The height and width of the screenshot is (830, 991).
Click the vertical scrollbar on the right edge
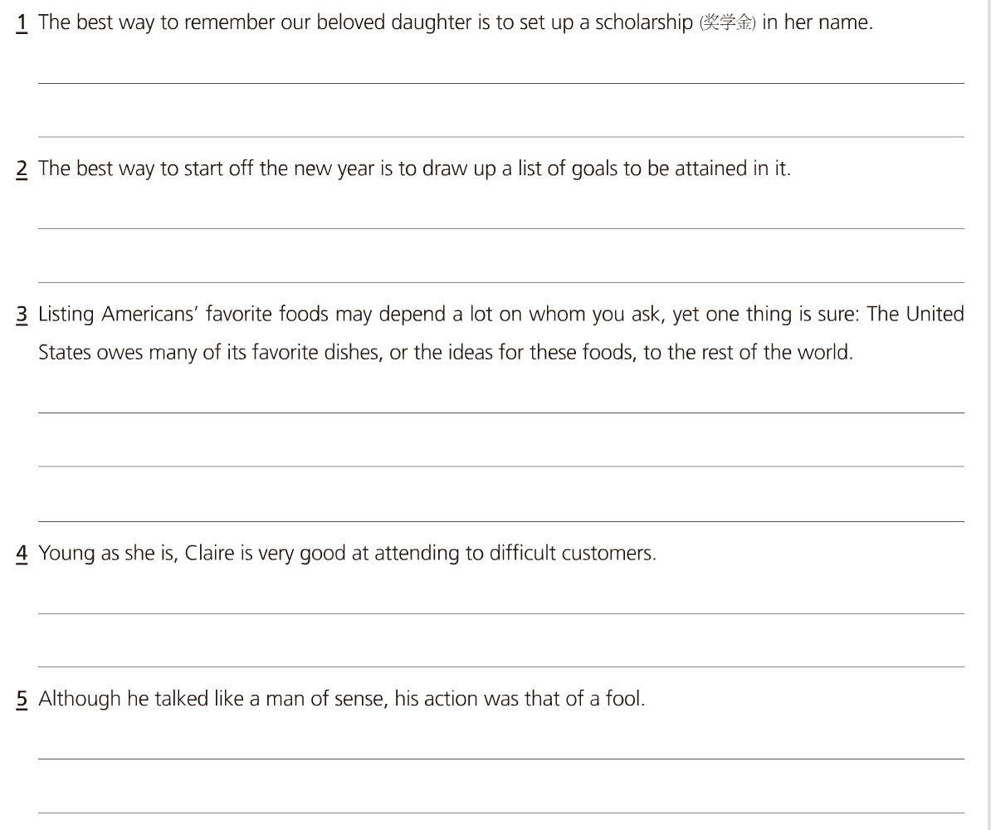987,415
